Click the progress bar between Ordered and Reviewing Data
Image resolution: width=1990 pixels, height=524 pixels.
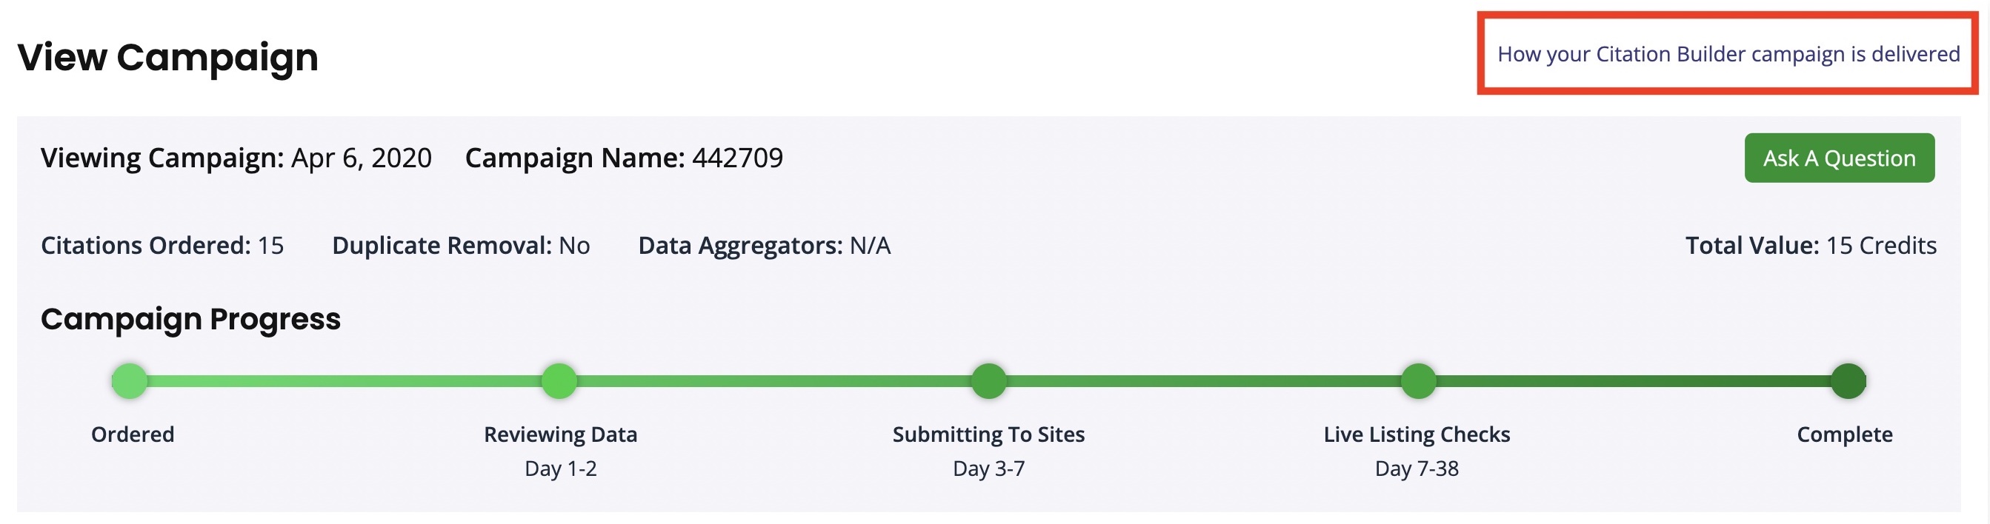(x=345, y=381)
